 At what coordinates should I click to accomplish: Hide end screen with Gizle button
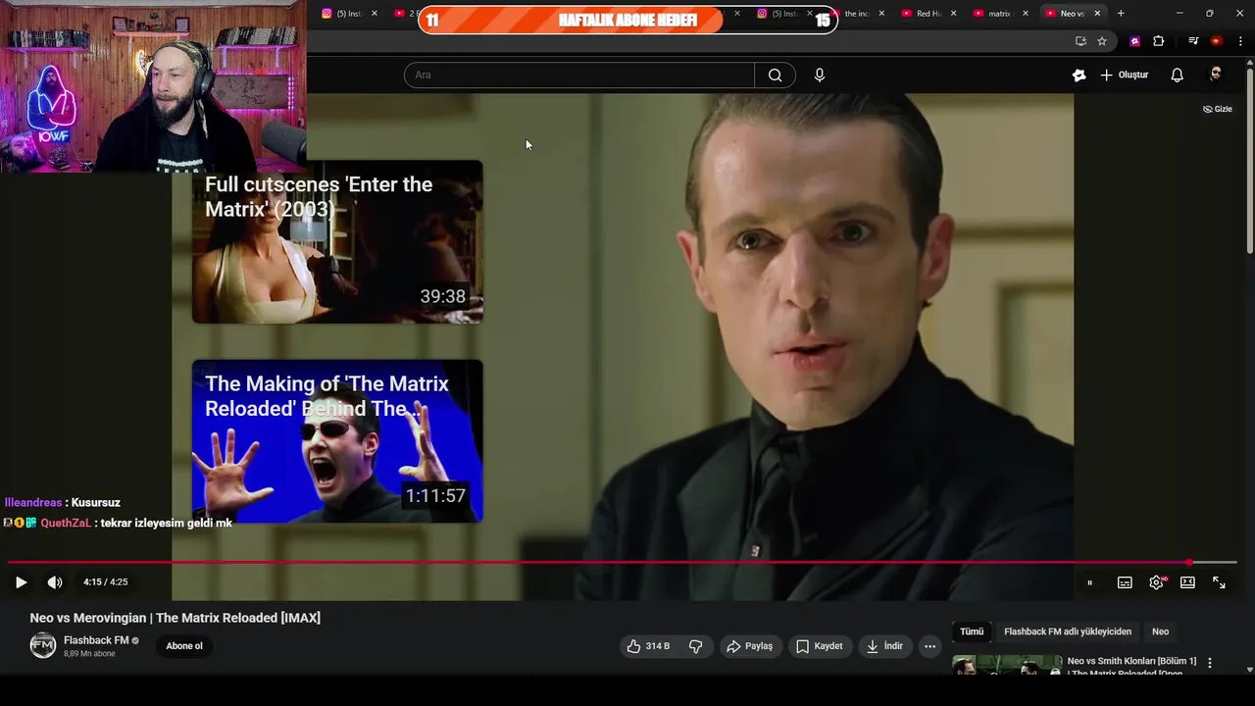(1218, 109)
